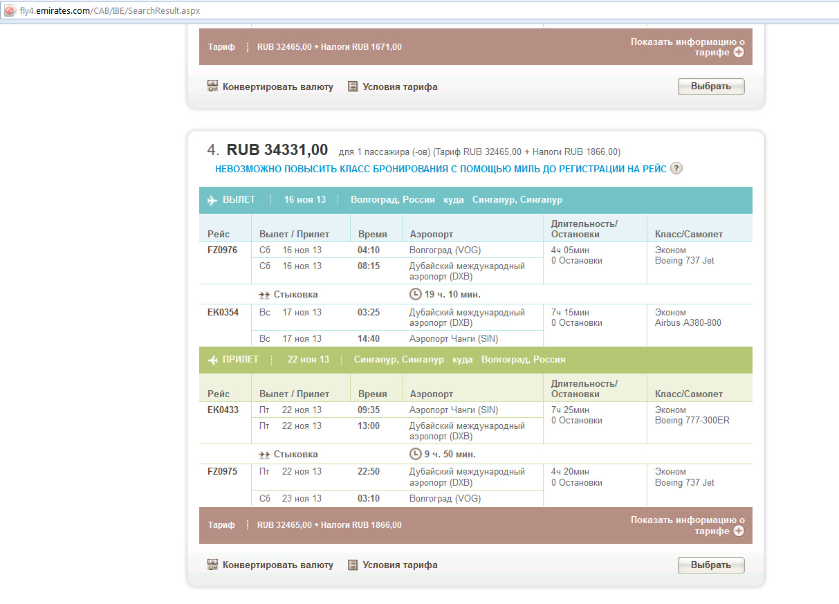Image resolution: width=839 pixels, height=604 pixels.
Task: Click the site icon in address bar
Action: coord(10,11)
